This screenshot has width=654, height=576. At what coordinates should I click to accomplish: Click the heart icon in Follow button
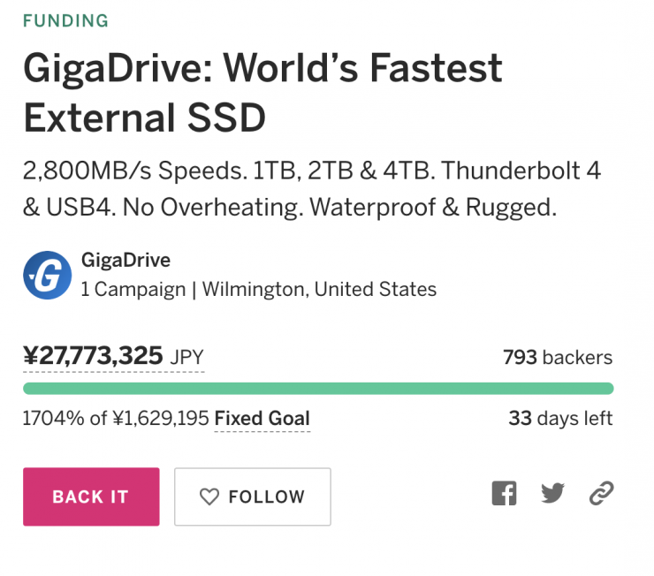[x=209, y=497]
